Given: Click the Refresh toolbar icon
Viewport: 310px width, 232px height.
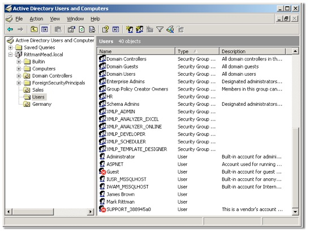Looking at the screenshot, I should [x=81, y=29].
